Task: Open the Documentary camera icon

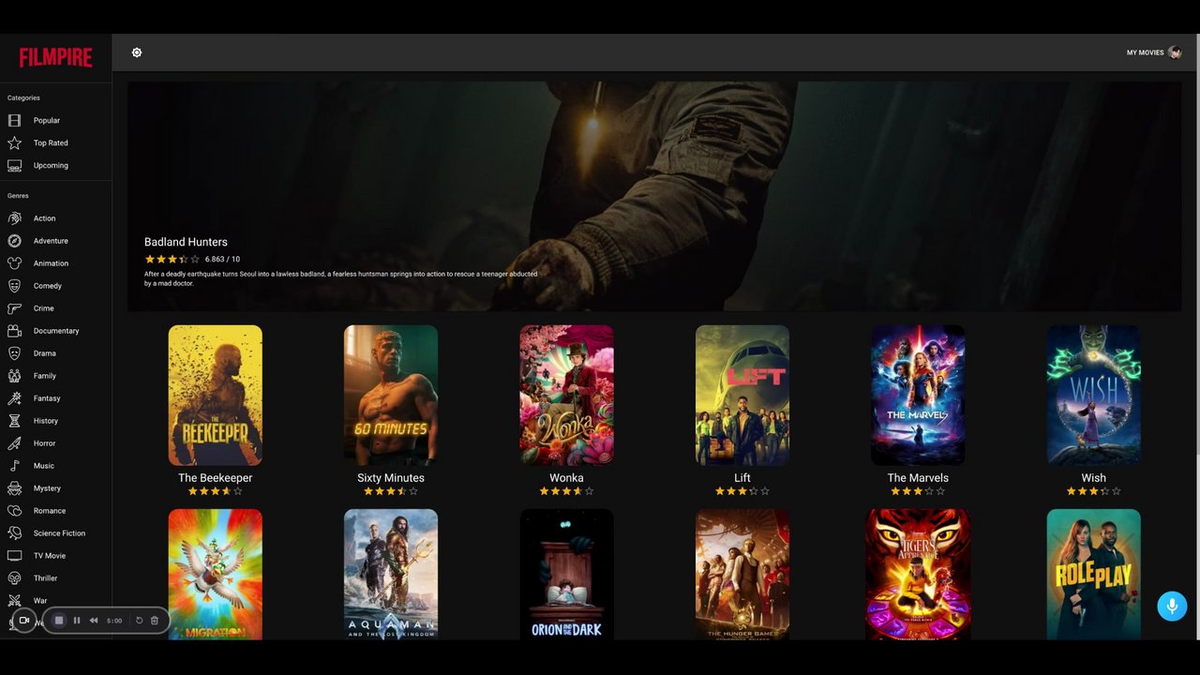Action: [14, 331]
